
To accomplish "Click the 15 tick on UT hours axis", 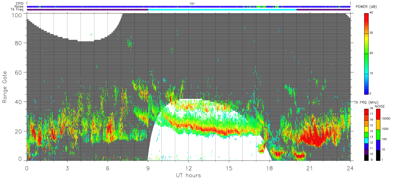I will [x=229, y=168].
